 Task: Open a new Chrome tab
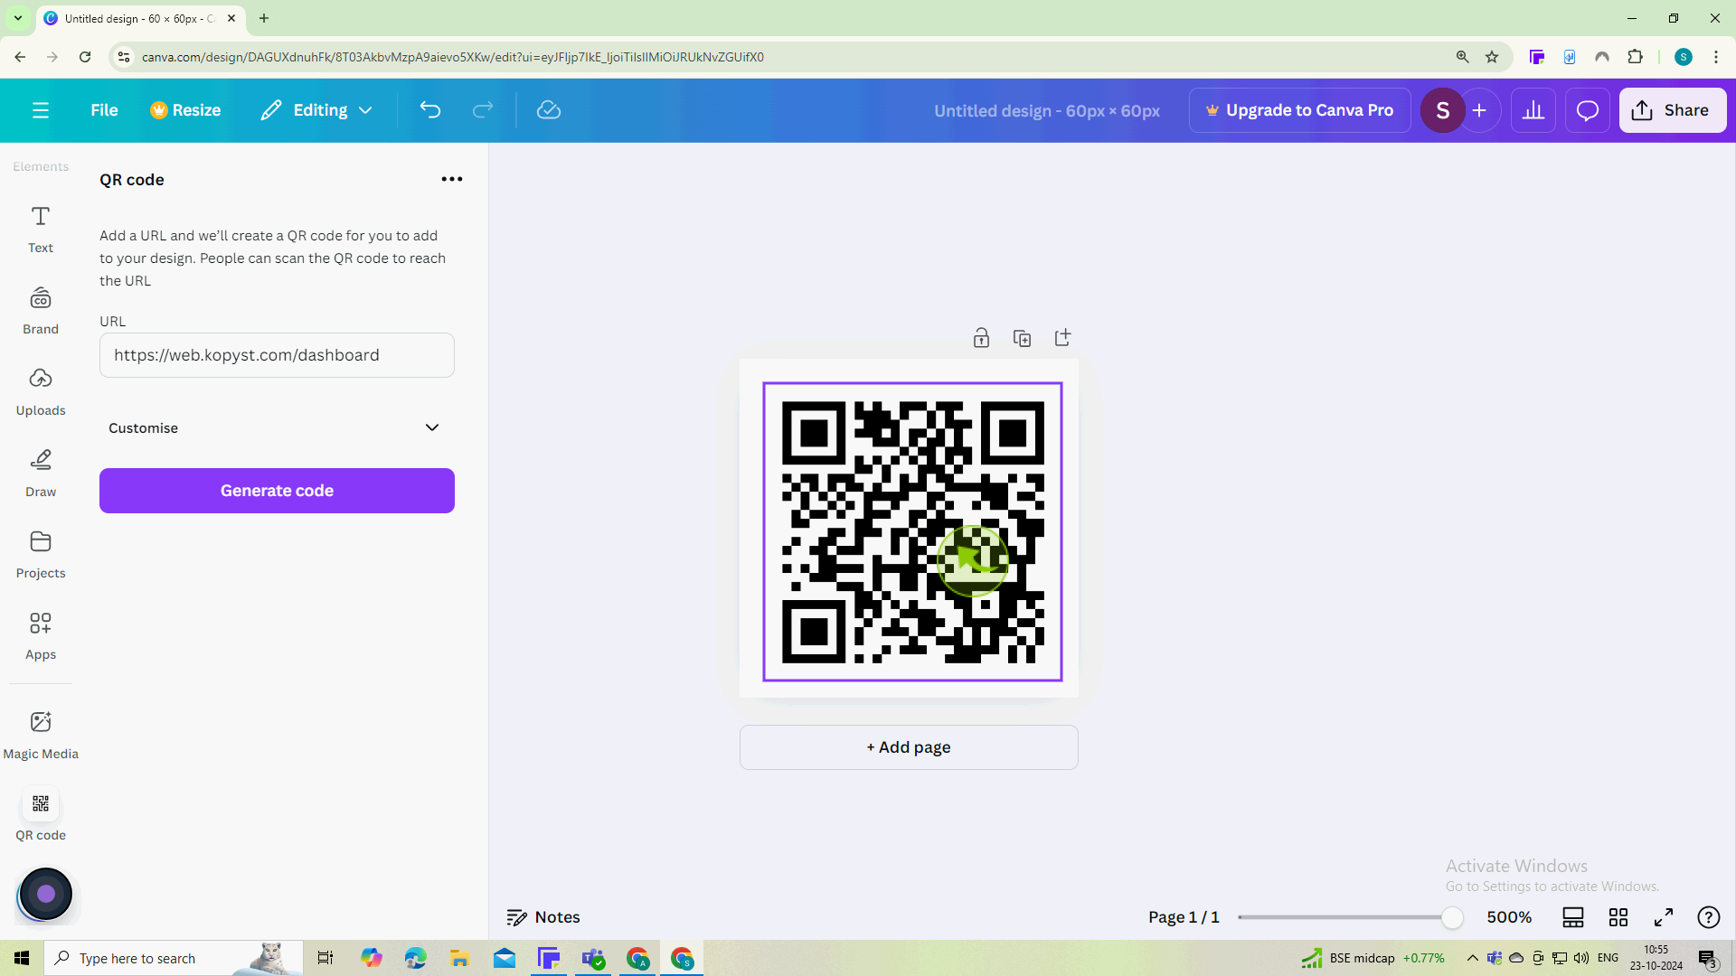pyautogui.click(x=264, y=18)
